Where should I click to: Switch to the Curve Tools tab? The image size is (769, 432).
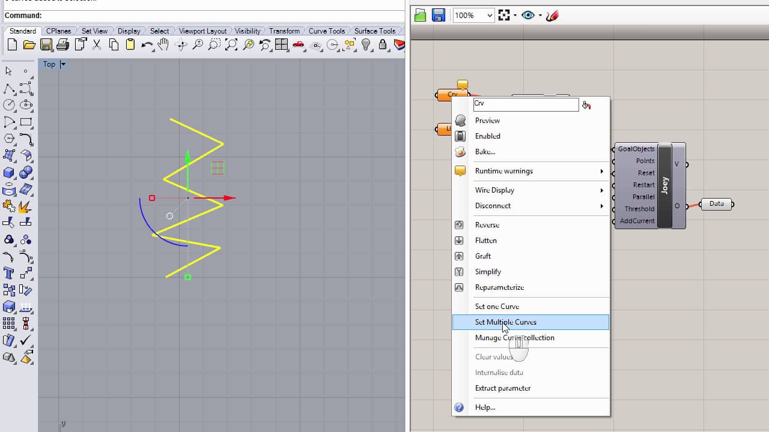(327, 31)
